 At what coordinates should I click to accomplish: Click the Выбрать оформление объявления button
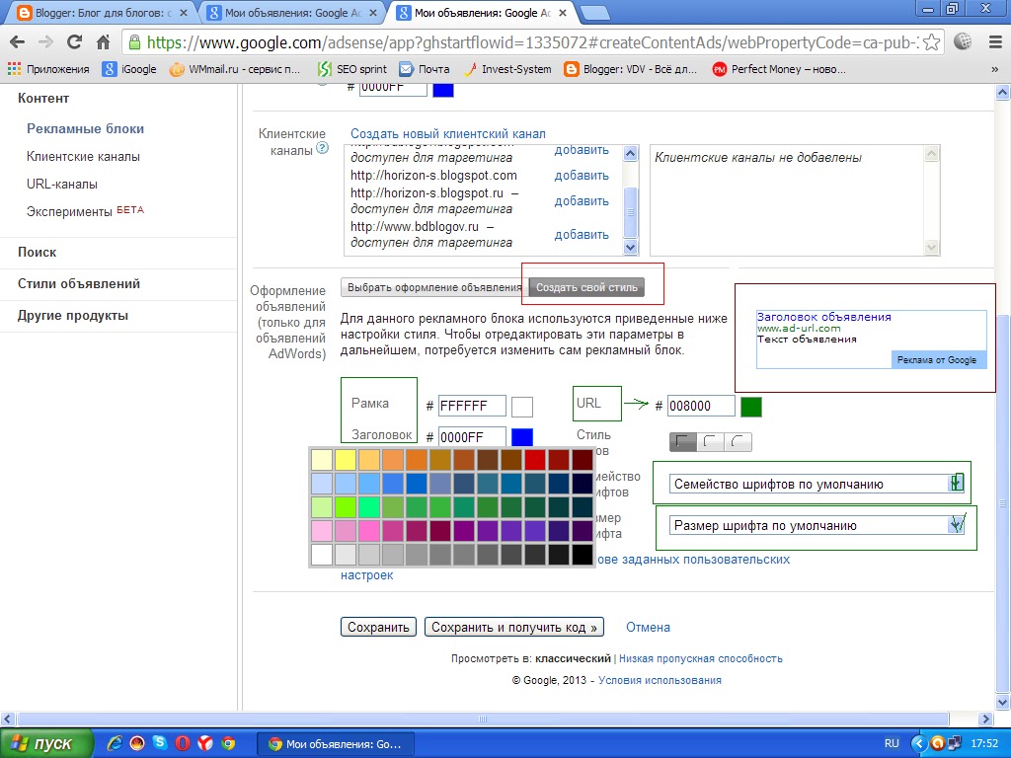[434, 287]
